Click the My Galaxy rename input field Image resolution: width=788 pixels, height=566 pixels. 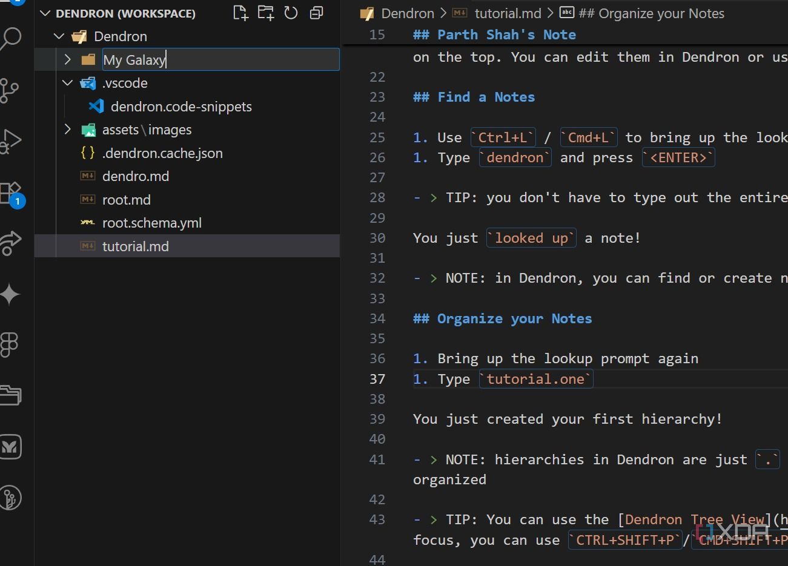coord(220,59)
